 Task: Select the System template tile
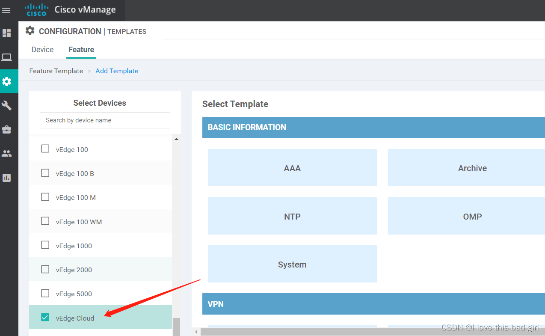click(292, 264)
